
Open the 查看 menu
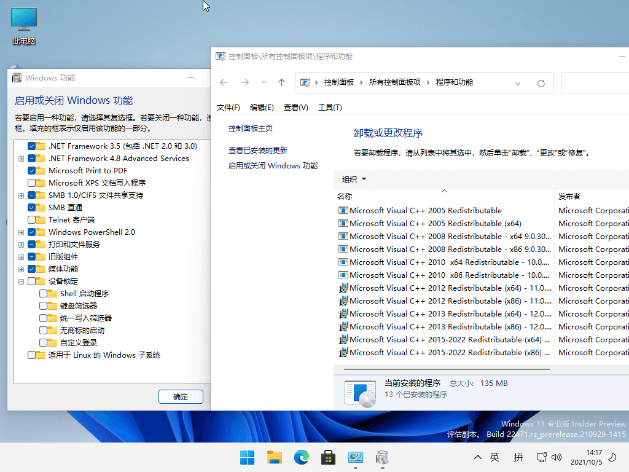[x=295, y=107]
